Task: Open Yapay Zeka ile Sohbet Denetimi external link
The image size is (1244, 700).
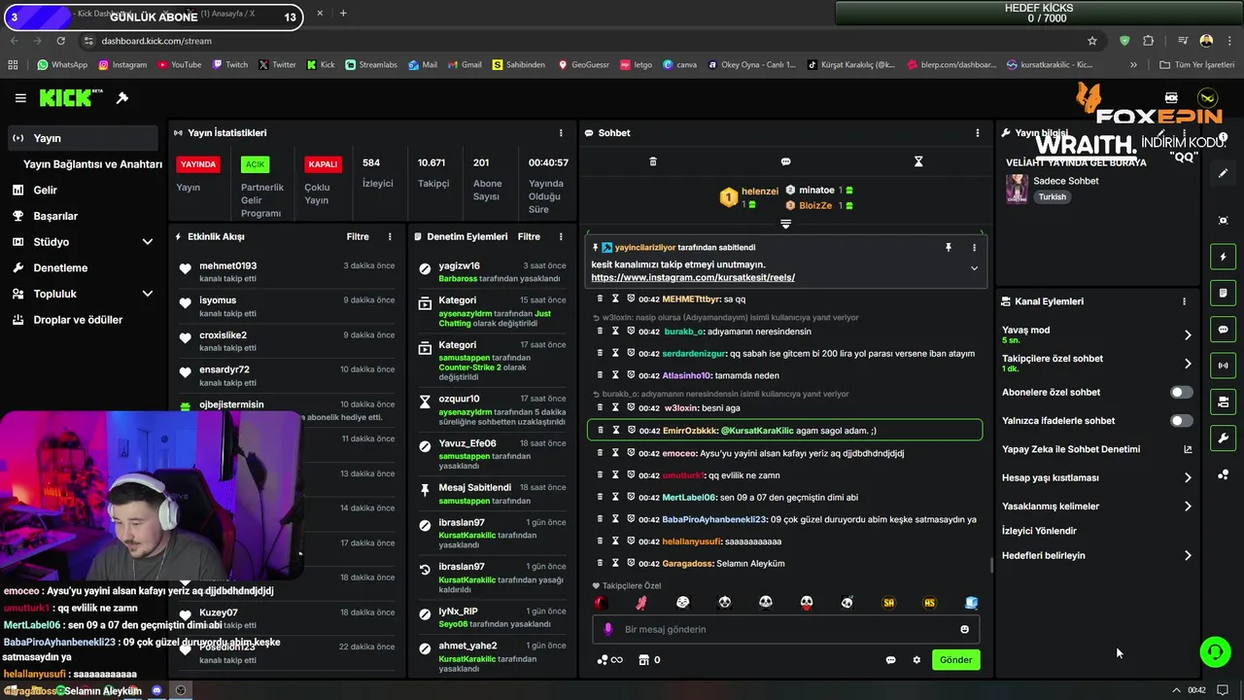Action: [x=1187, y=449]
